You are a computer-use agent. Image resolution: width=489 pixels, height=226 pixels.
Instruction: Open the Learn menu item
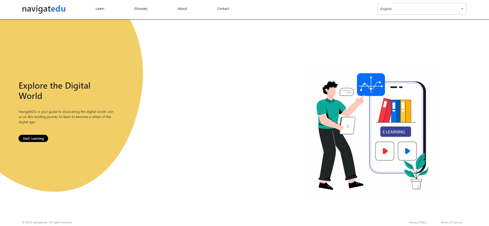point(100,9)
